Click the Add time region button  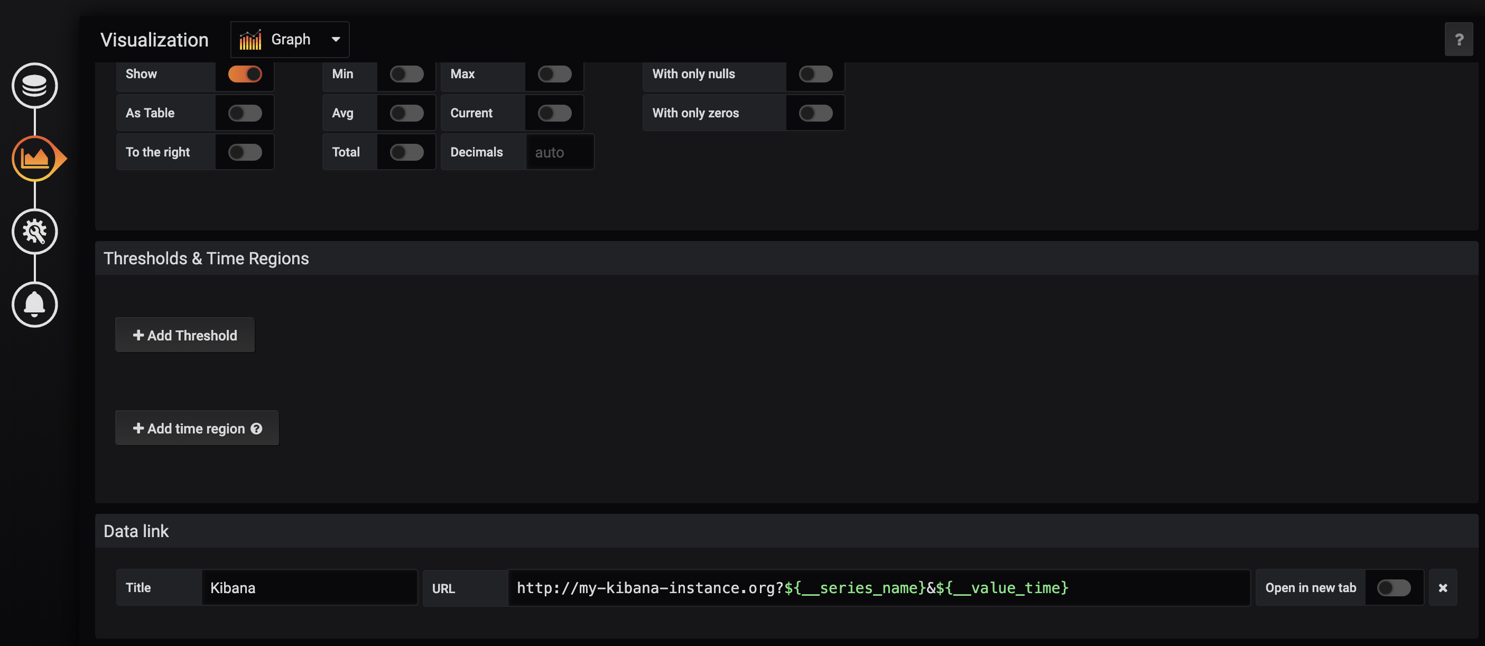coord(189,429)
